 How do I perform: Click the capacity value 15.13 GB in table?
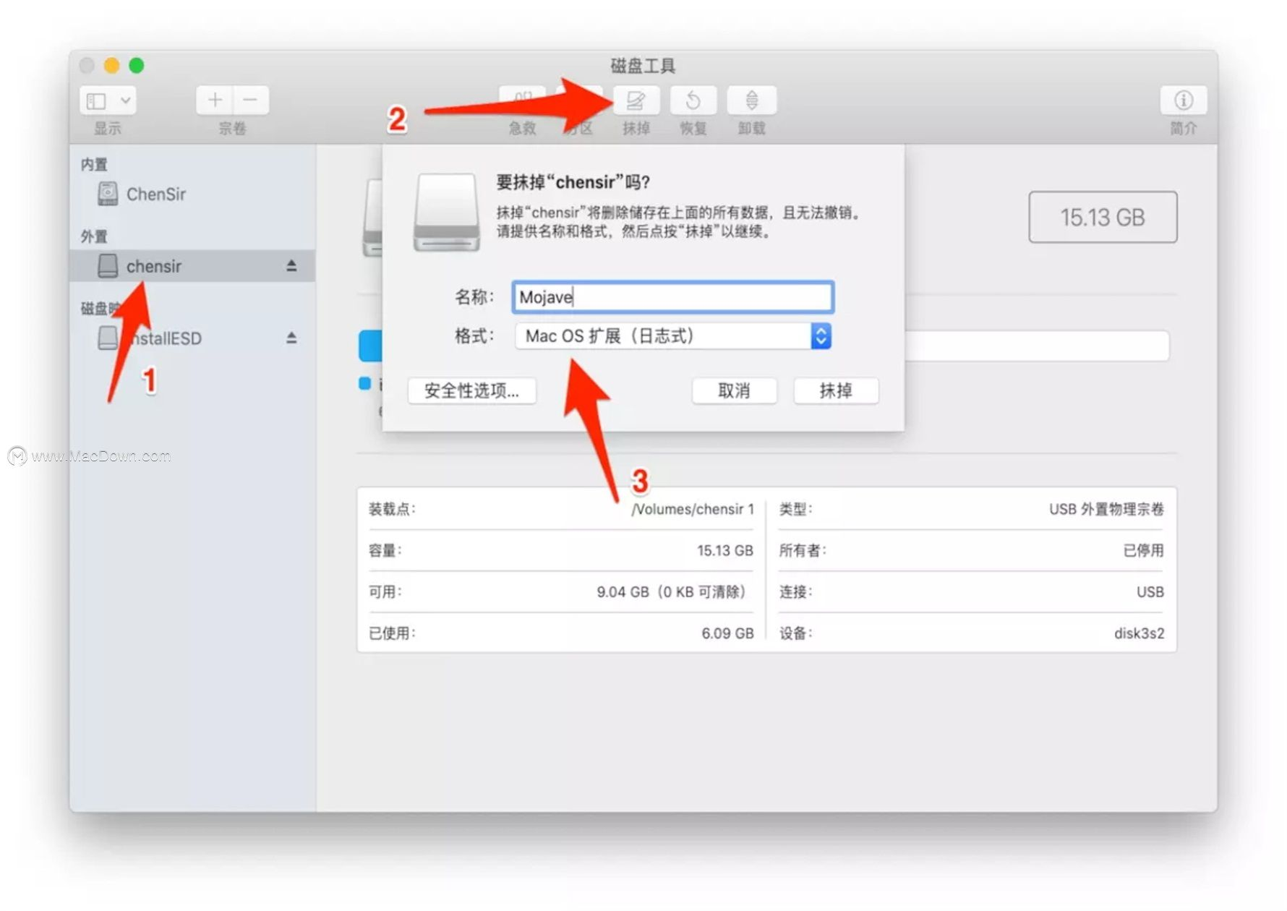(x=724, y=550)
